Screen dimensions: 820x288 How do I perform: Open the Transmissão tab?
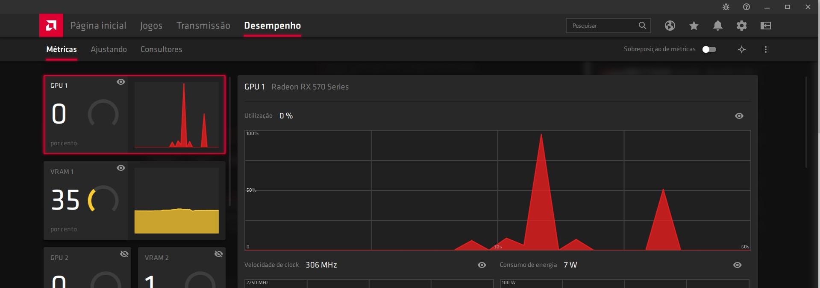click(x=203, y=26)
